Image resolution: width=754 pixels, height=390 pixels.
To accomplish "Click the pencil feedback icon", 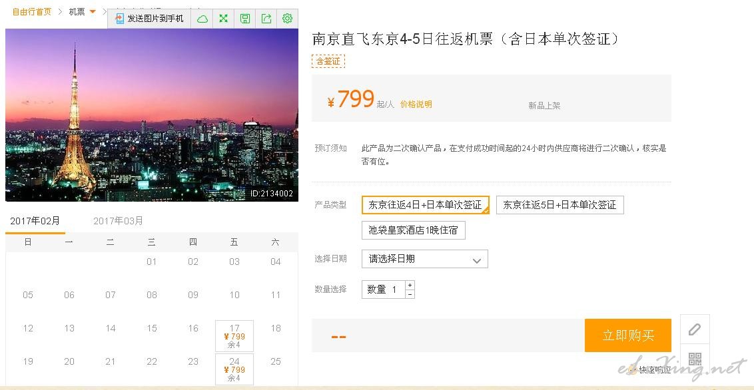I will [694, 329].
